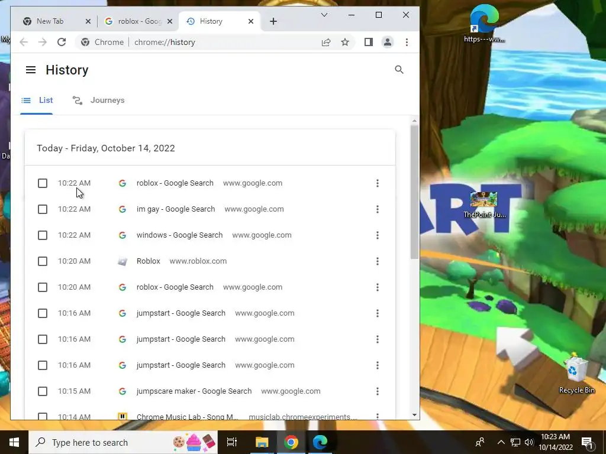This screenshot has height=454, width=606.
Task: Check the 10:22 AM roblox Google Search entry
Action: pyautogui.click(x=43, y=183)
